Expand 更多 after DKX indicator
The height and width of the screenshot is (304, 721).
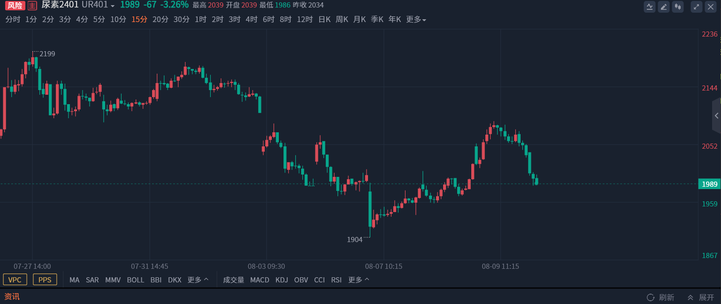click(198, 280)
